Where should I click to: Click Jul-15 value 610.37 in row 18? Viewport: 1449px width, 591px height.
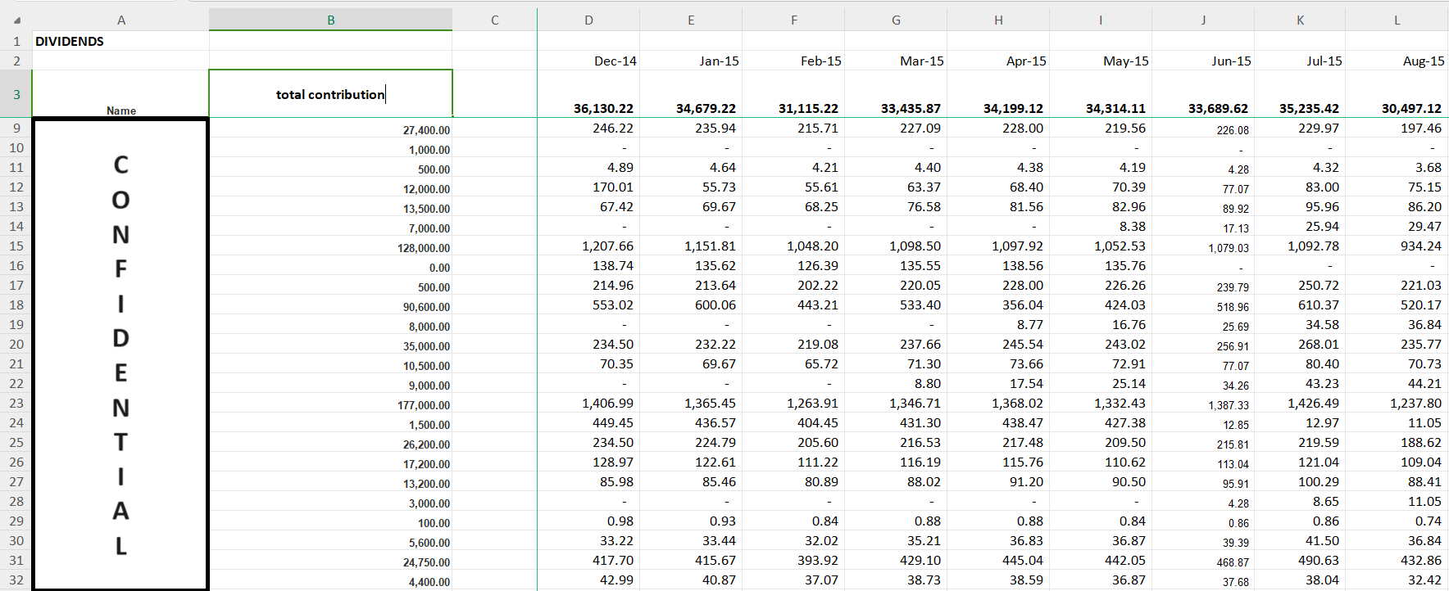point(1301,305)
